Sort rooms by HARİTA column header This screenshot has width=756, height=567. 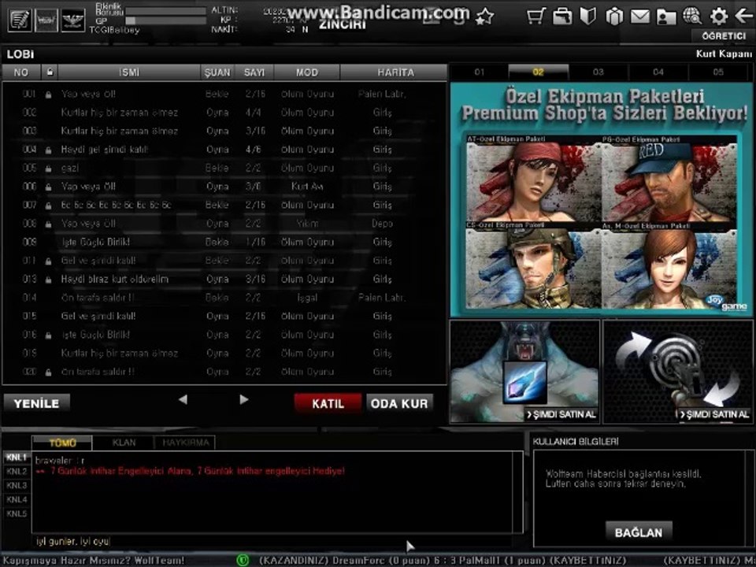coord(395,72)
